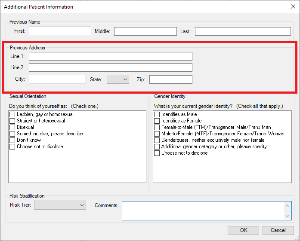Open the State dropdown

pos(118,79)
